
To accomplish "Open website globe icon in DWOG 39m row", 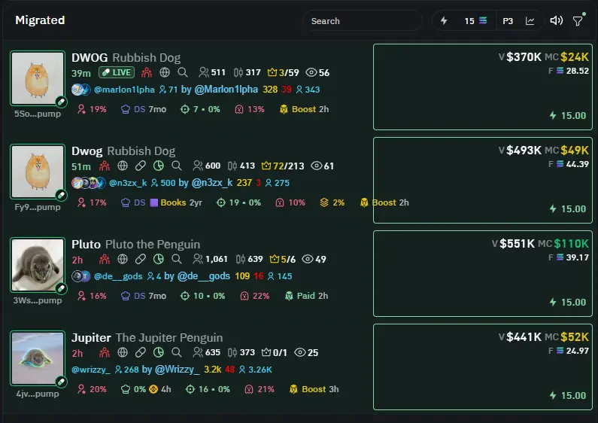I will [x=165, y=72].
